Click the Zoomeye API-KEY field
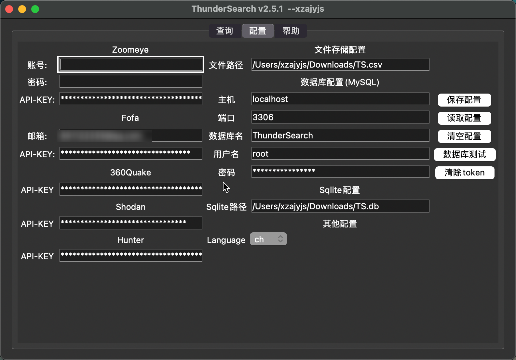 (x=131, y=99)
